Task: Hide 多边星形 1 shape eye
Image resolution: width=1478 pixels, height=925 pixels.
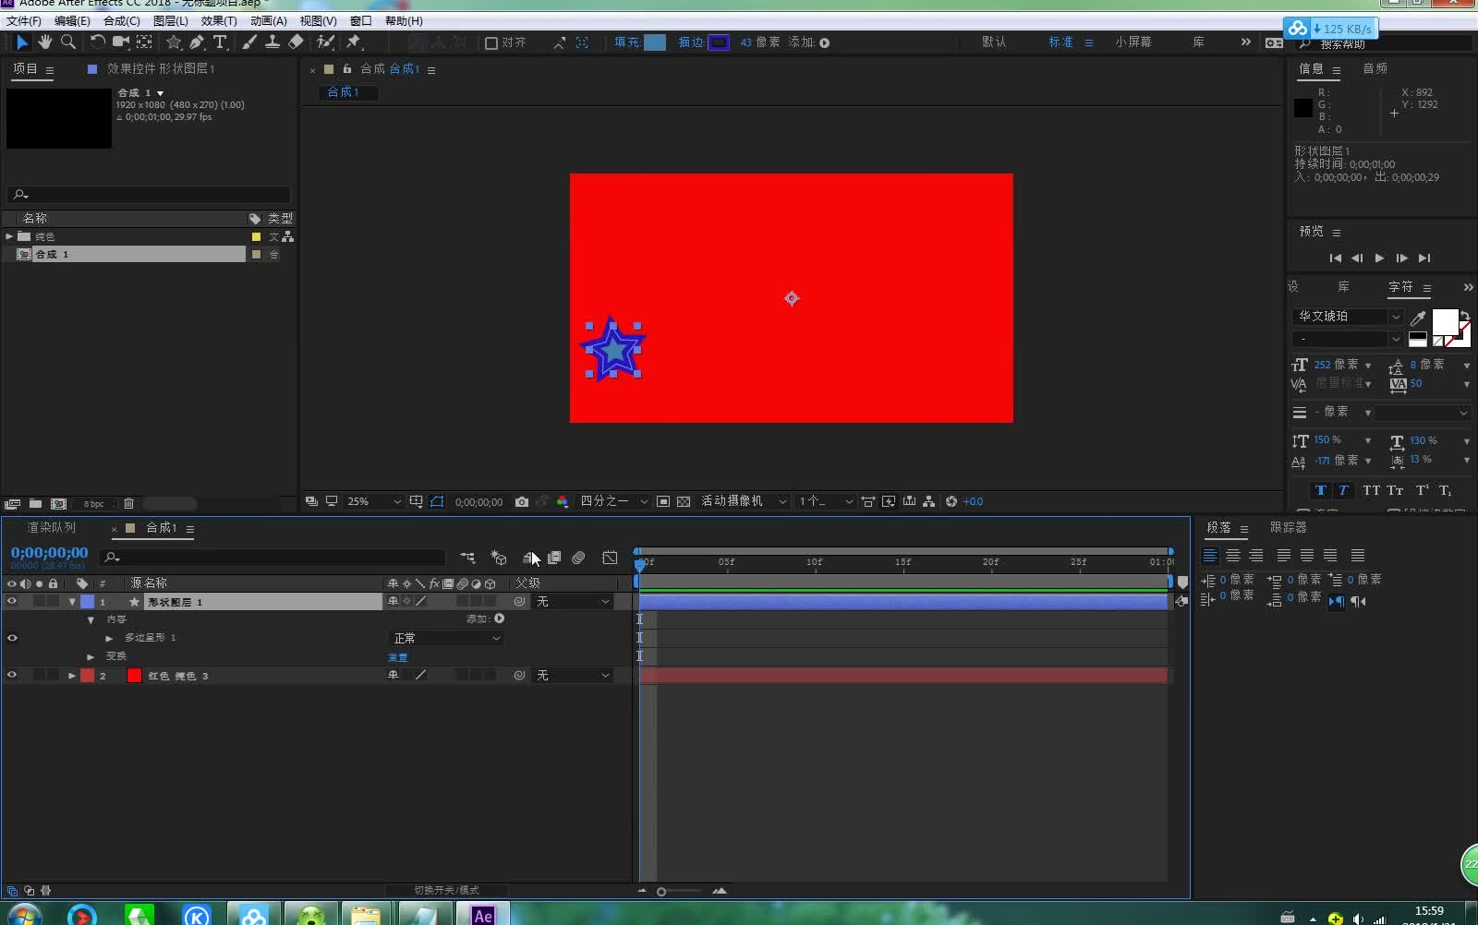Action: 12,638
